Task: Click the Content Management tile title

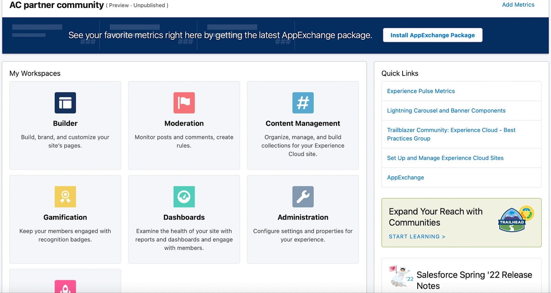Action: (303, 123)
